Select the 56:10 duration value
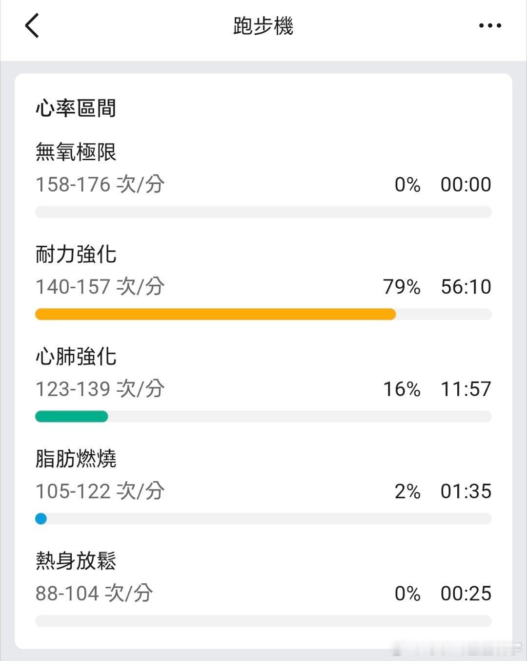Screen dimensions: 527x661 466,287
